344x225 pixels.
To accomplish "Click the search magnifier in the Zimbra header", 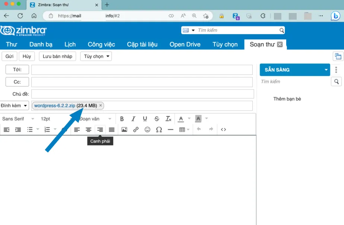I will tap(281, 30).
